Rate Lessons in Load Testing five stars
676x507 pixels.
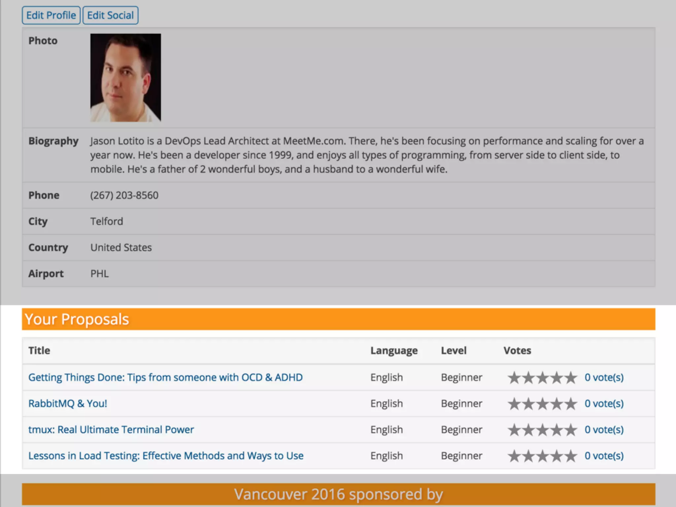571,456
